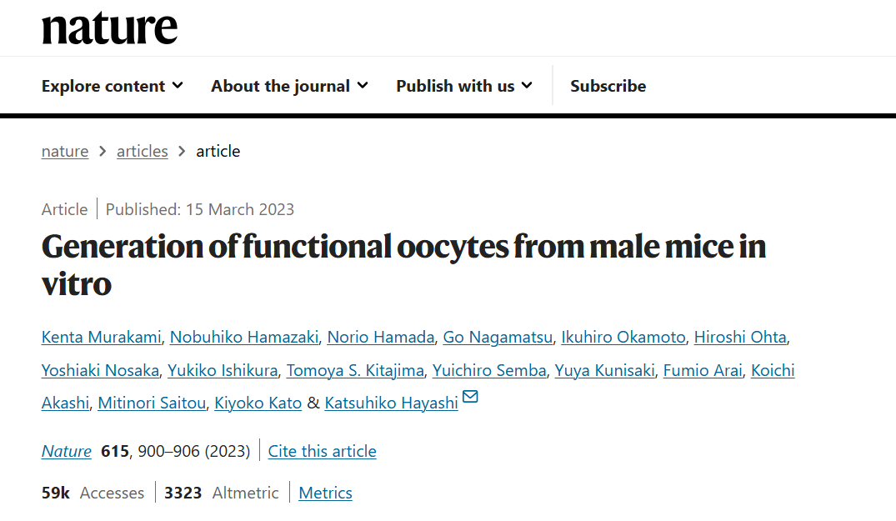The image size is (896, 521).
Task: Select author Hiroshi Ohta link
Action: [740, 337]
